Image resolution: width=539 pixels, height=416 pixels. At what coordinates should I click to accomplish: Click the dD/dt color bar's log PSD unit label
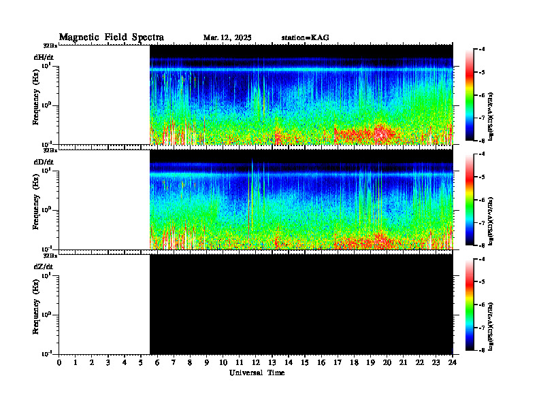click(491, 221)
